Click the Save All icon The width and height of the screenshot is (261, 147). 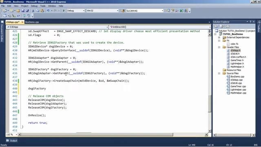pos(27,11)
